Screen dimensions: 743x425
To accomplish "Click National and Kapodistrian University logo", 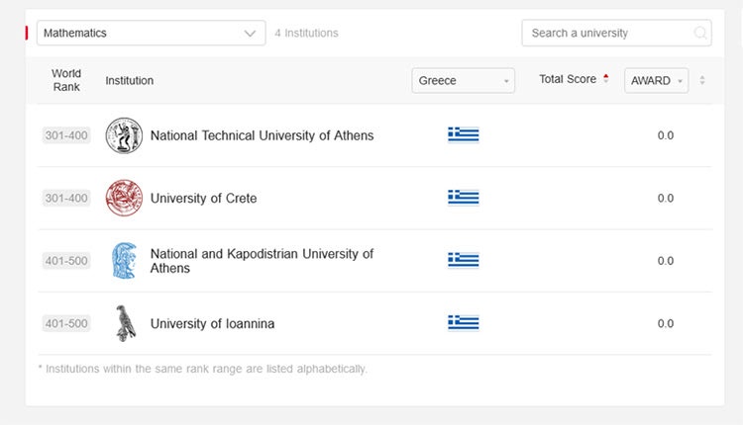I will (x=124, y=261).
